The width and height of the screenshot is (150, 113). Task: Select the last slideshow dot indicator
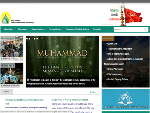[x=37, y=39]
